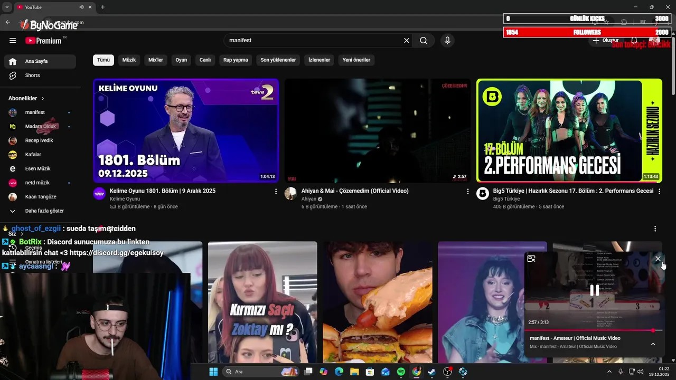Select the Oyun filter chip
This screenshot has width=676, height=380.
pyautogui.click(x=181, y=60)
